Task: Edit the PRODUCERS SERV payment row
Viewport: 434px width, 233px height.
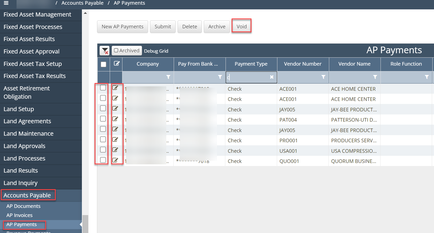Action: (115, 140)
